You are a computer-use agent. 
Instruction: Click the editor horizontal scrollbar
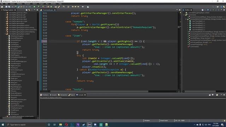(99, 91)
